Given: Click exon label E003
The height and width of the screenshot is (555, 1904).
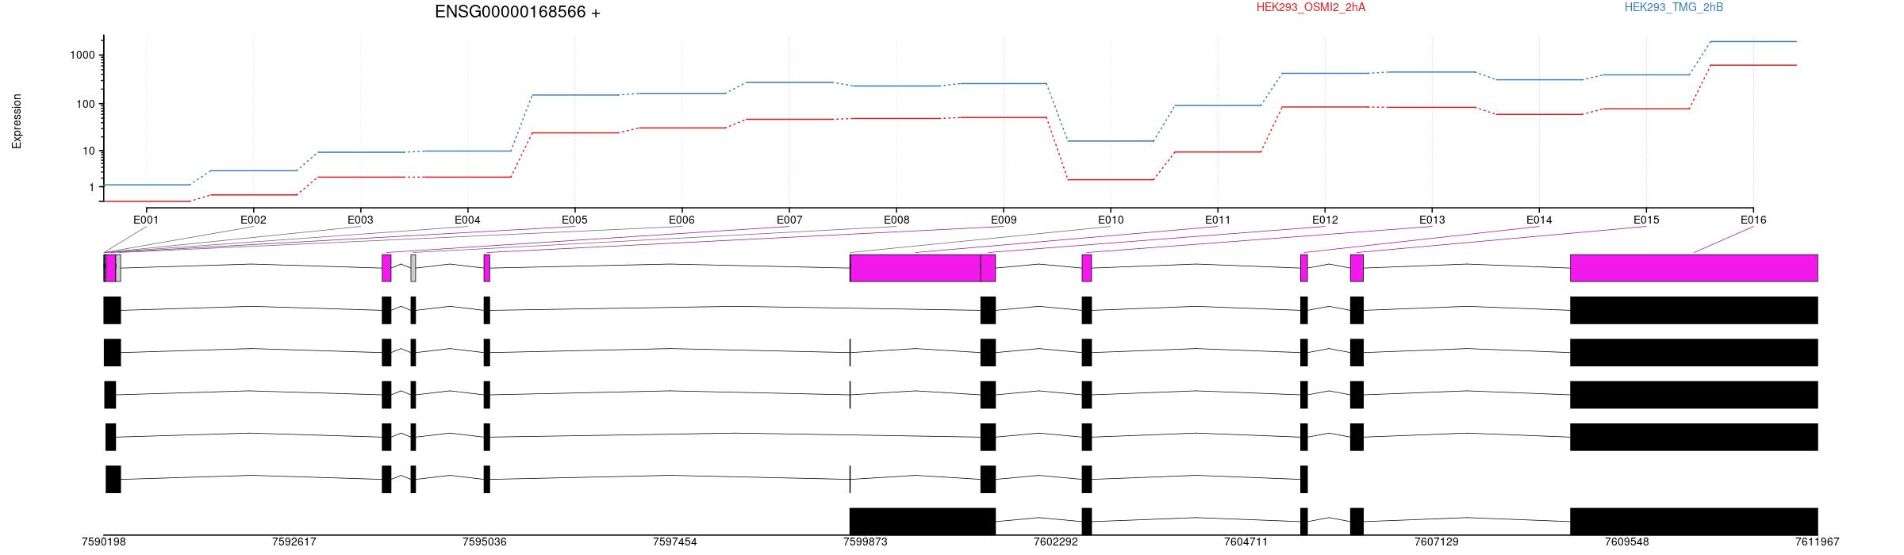Looking at the screenshot, I should coord(360,220).
